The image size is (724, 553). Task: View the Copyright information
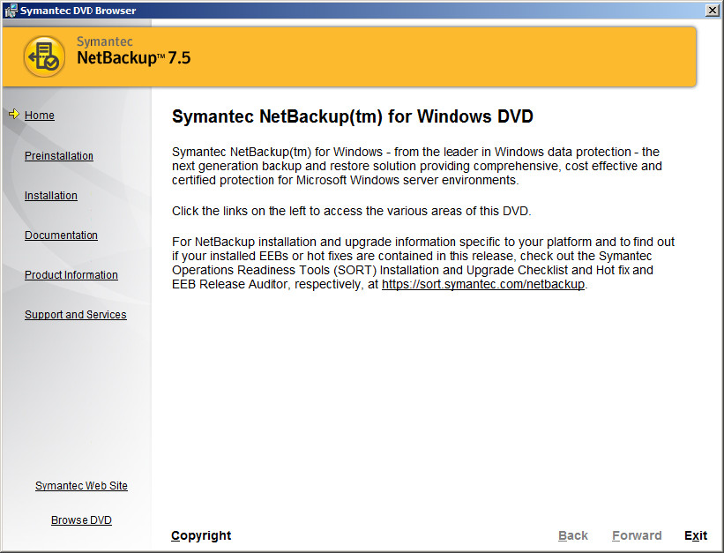(200, 535)
